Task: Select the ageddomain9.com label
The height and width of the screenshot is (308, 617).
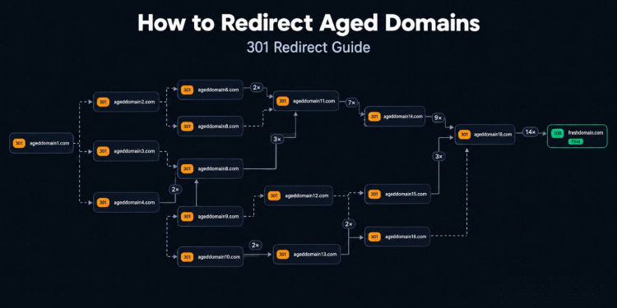Action: tap(218, 217)
